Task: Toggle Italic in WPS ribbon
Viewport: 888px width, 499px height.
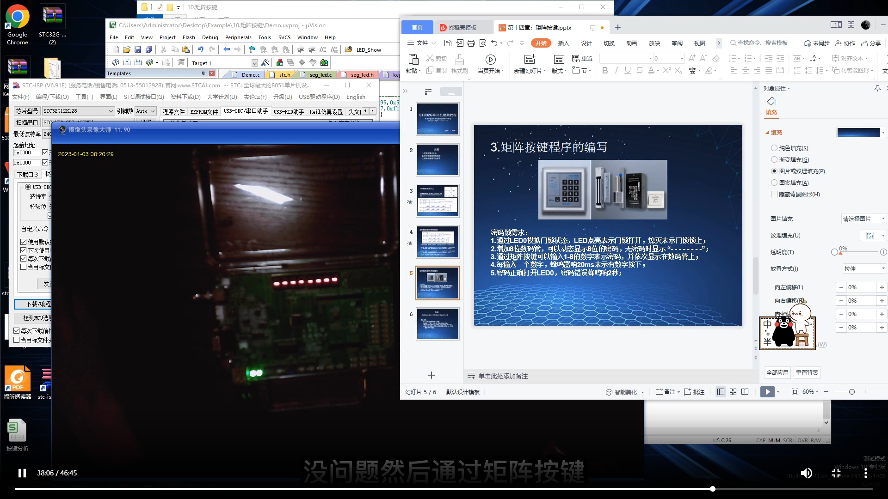Action: (x=617, y=70)
